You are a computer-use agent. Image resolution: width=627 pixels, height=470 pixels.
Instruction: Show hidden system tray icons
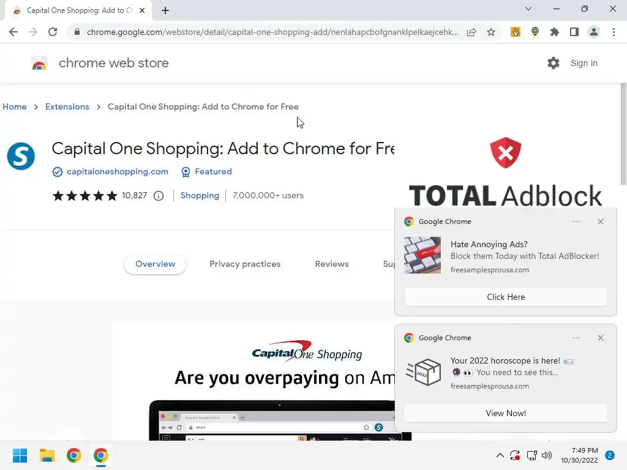[x=500, y=455]
